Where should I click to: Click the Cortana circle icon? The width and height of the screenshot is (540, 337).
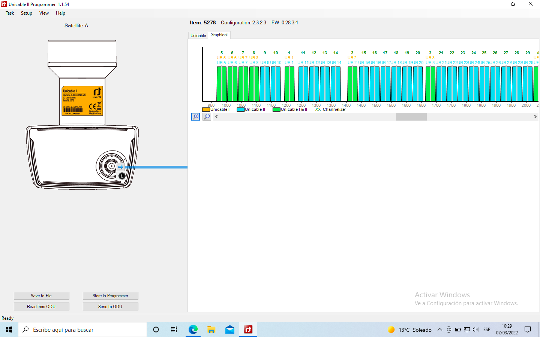point(156,330)
